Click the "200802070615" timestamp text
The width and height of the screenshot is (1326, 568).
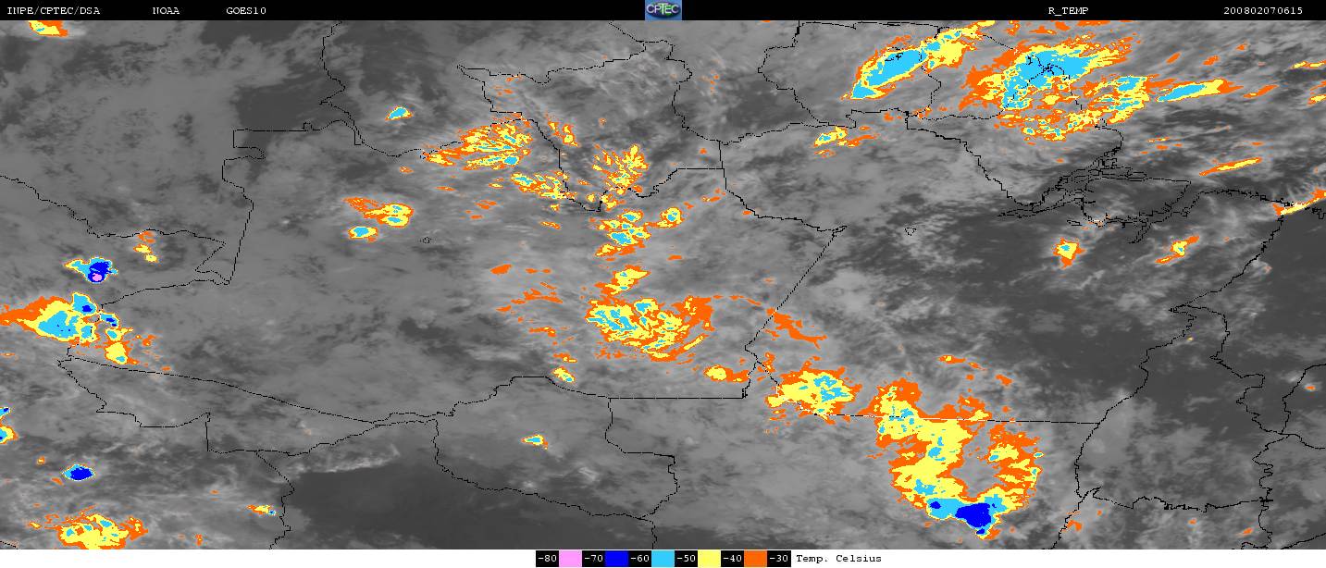point(1263,10)
